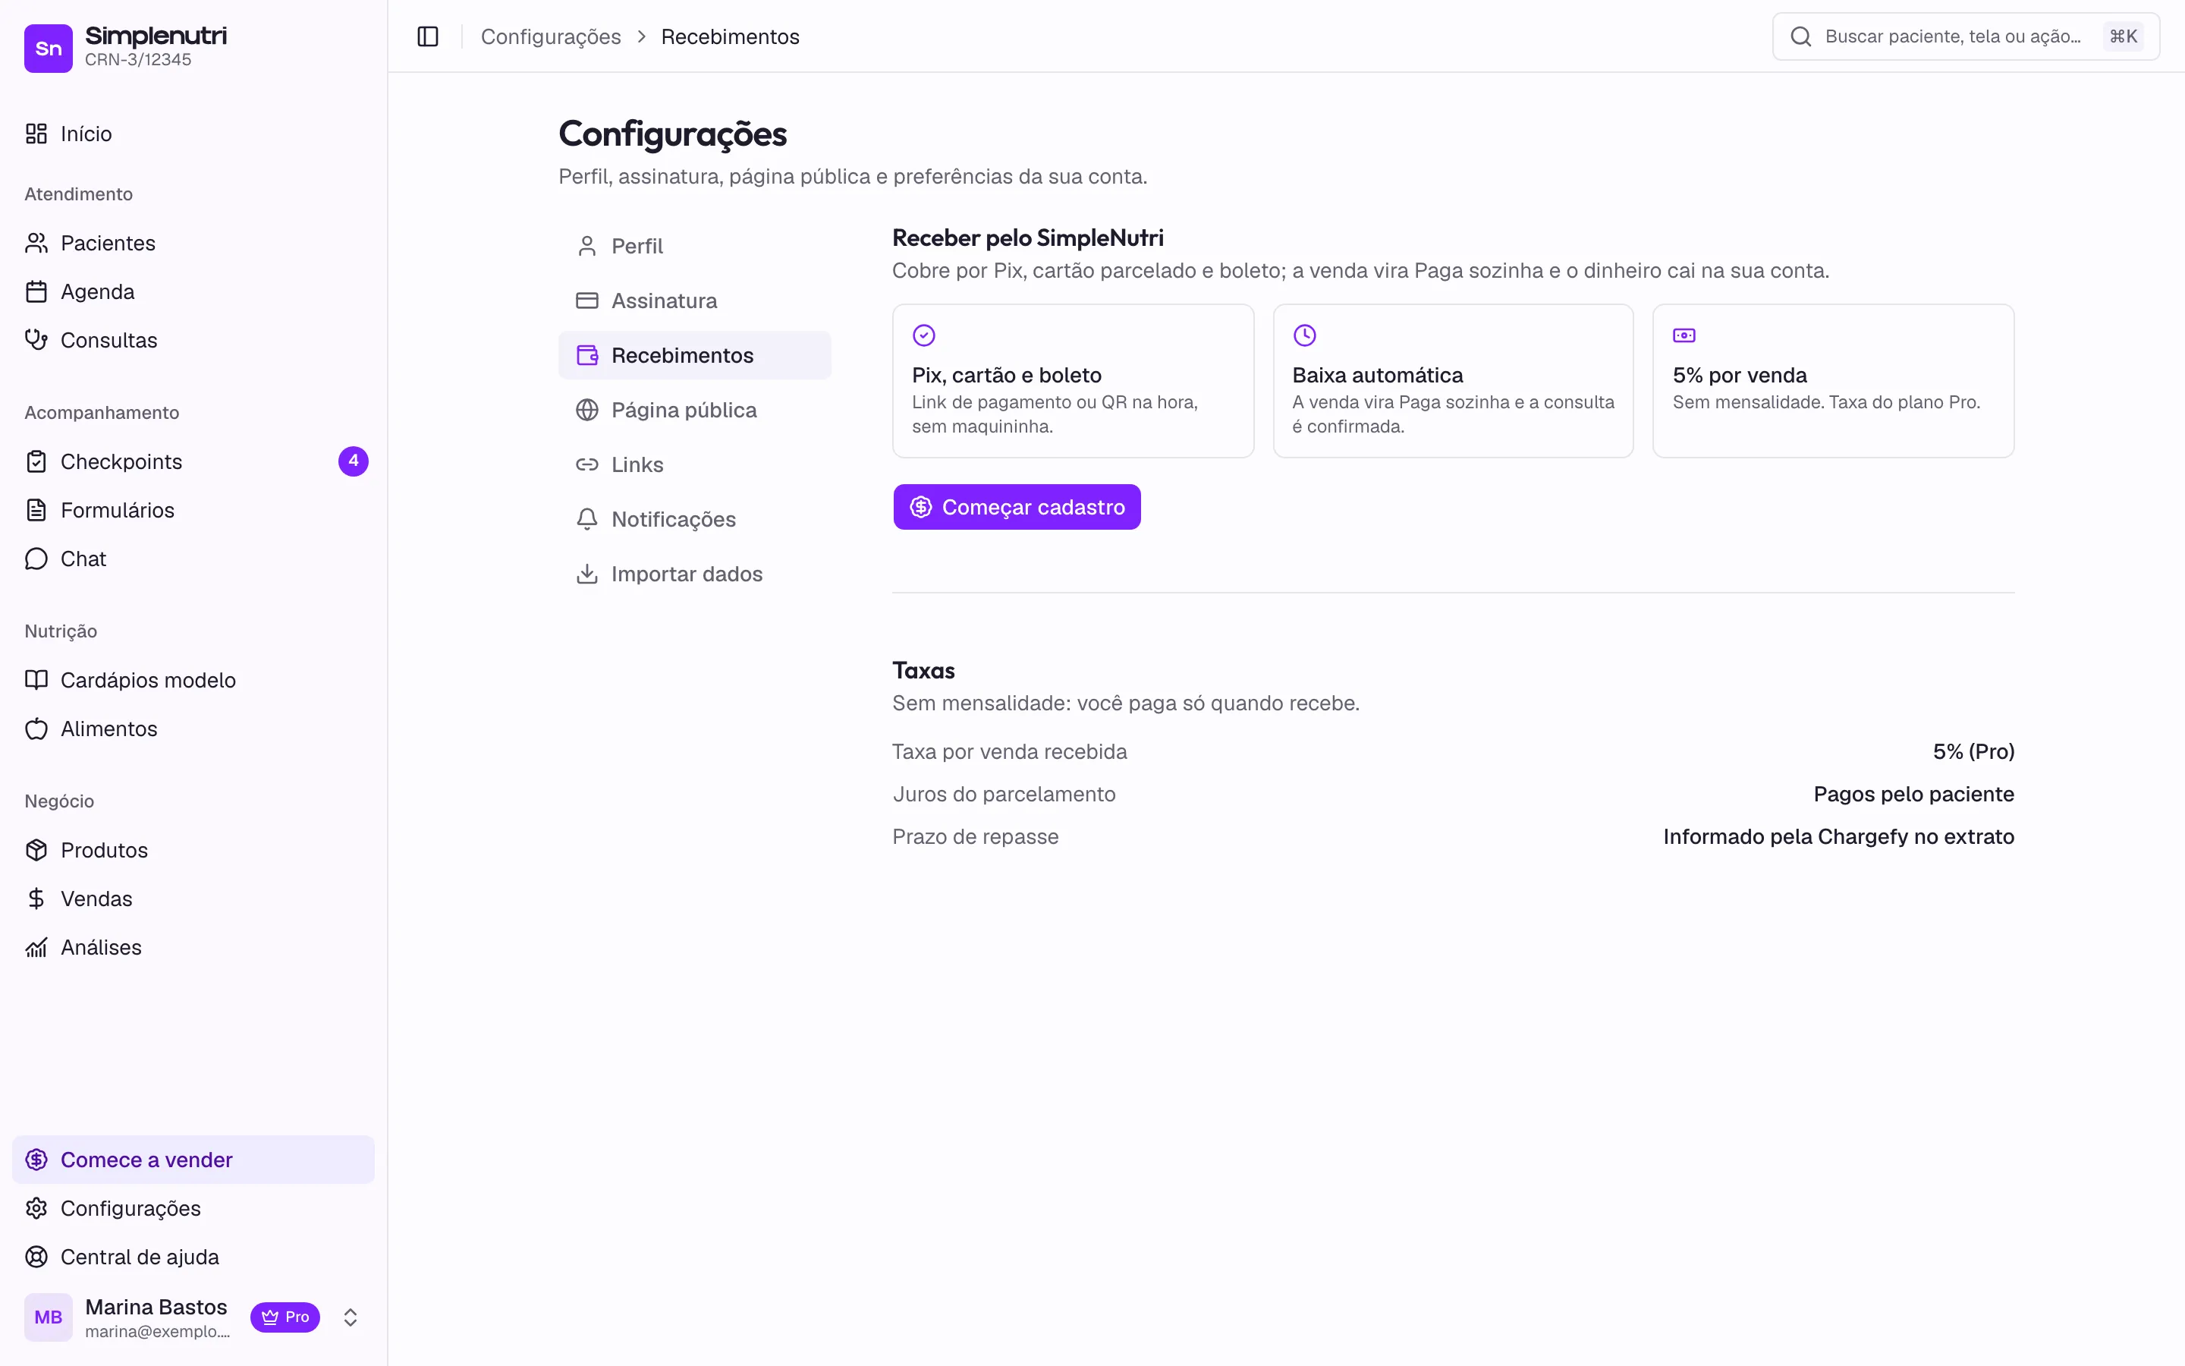Click Comece a vender

[x=192, y=1159]
